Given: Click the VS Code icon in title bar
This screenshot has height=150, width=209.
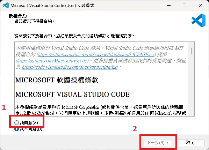Looking at the screenshot, I should click(x=6, y=5).
